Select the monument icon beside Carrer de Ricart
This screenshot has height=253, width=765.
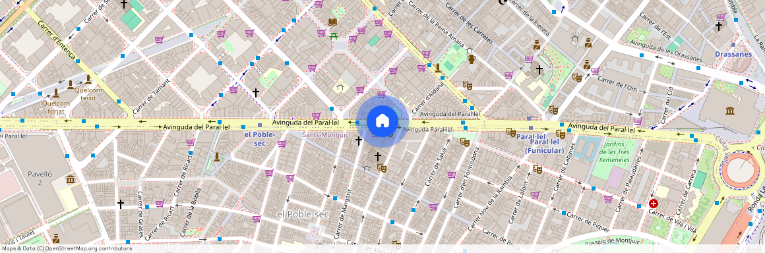coord(216,157)
